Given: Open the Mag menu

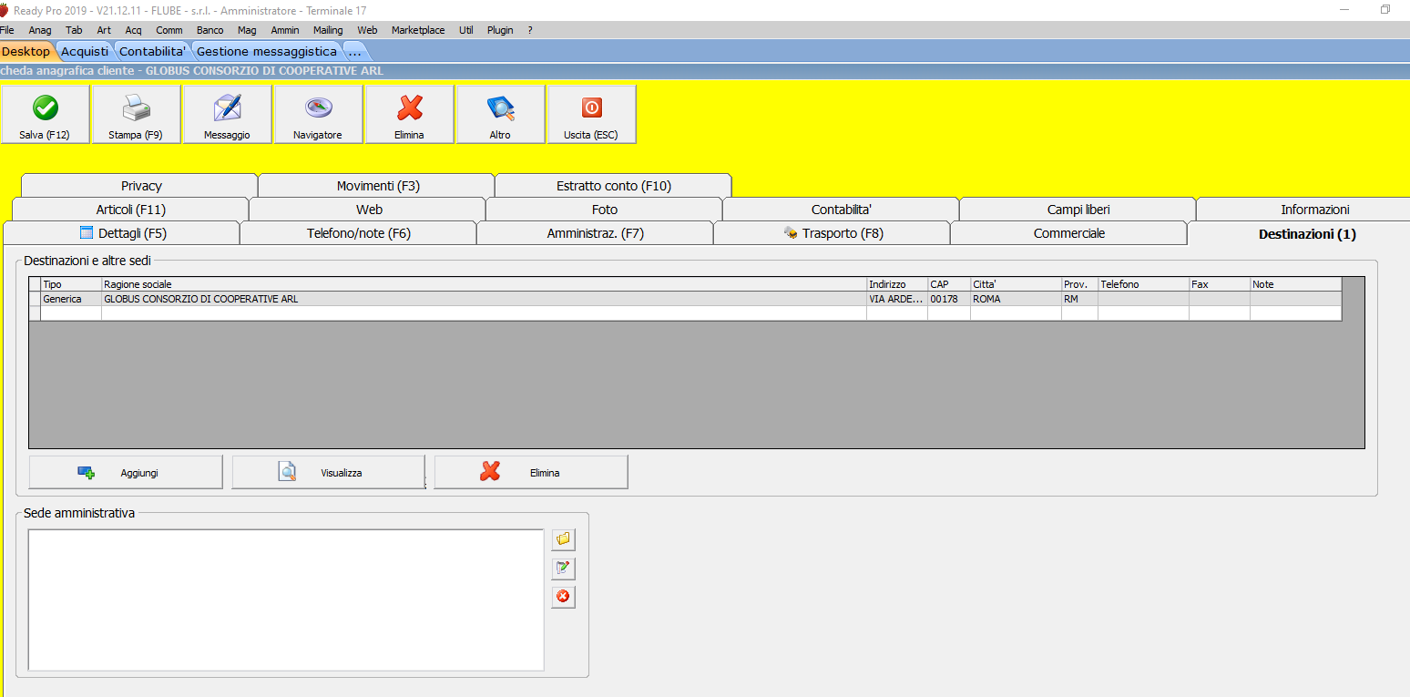Looking at the screenshot, I should 247,30.
